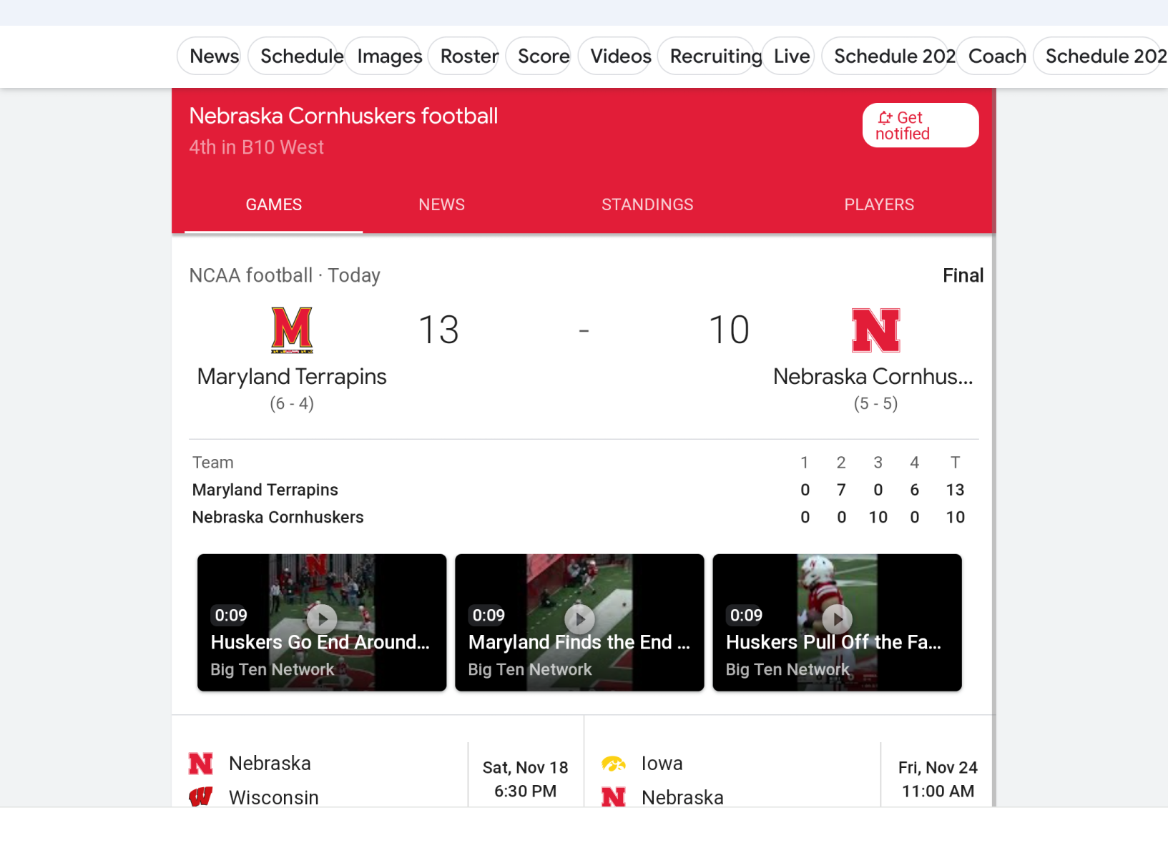Select the Images search chip
This screenshot has height=858, width=1168.
[x=389, y=56]
